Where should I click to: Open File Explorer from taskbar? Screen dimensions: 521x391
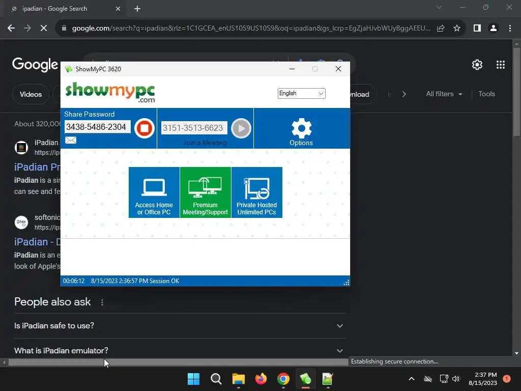[x=238, y=379]
